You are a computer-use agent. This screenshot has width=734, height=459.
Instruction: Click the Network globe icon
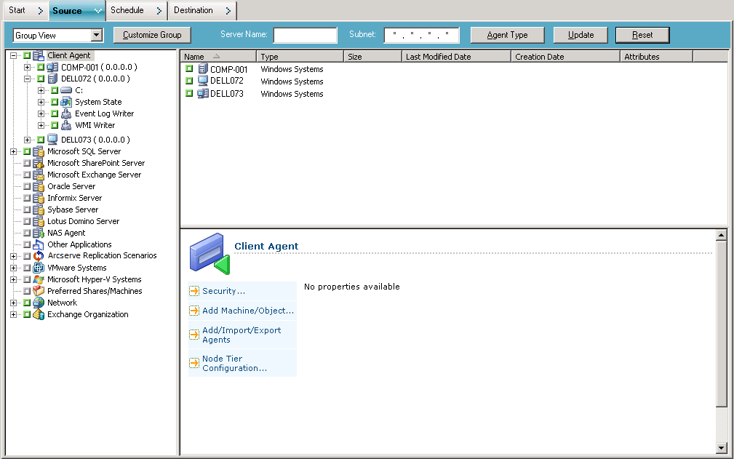point(39,303)
